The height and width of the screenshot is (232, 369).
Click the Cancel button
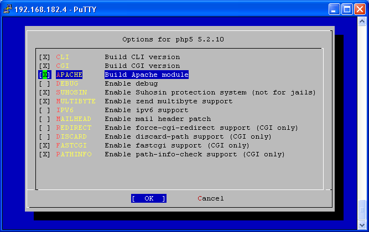click(211, 199)
